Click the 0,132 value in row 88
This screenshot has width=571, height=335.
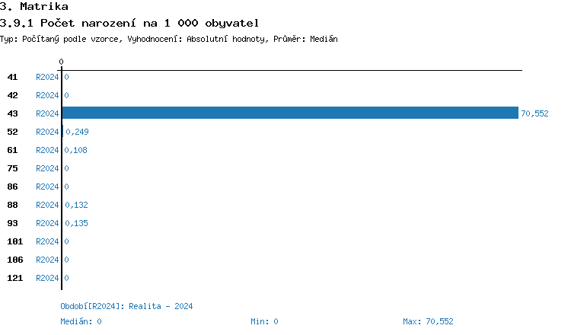[x=77, y=205]
